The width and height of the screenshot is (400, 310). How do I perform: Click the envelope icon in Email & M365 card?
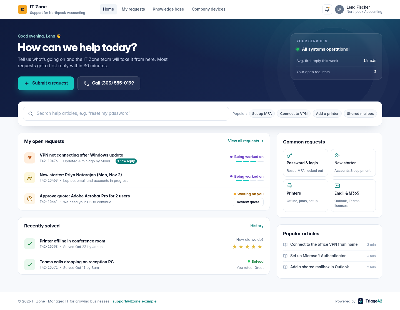pos(337,186)
